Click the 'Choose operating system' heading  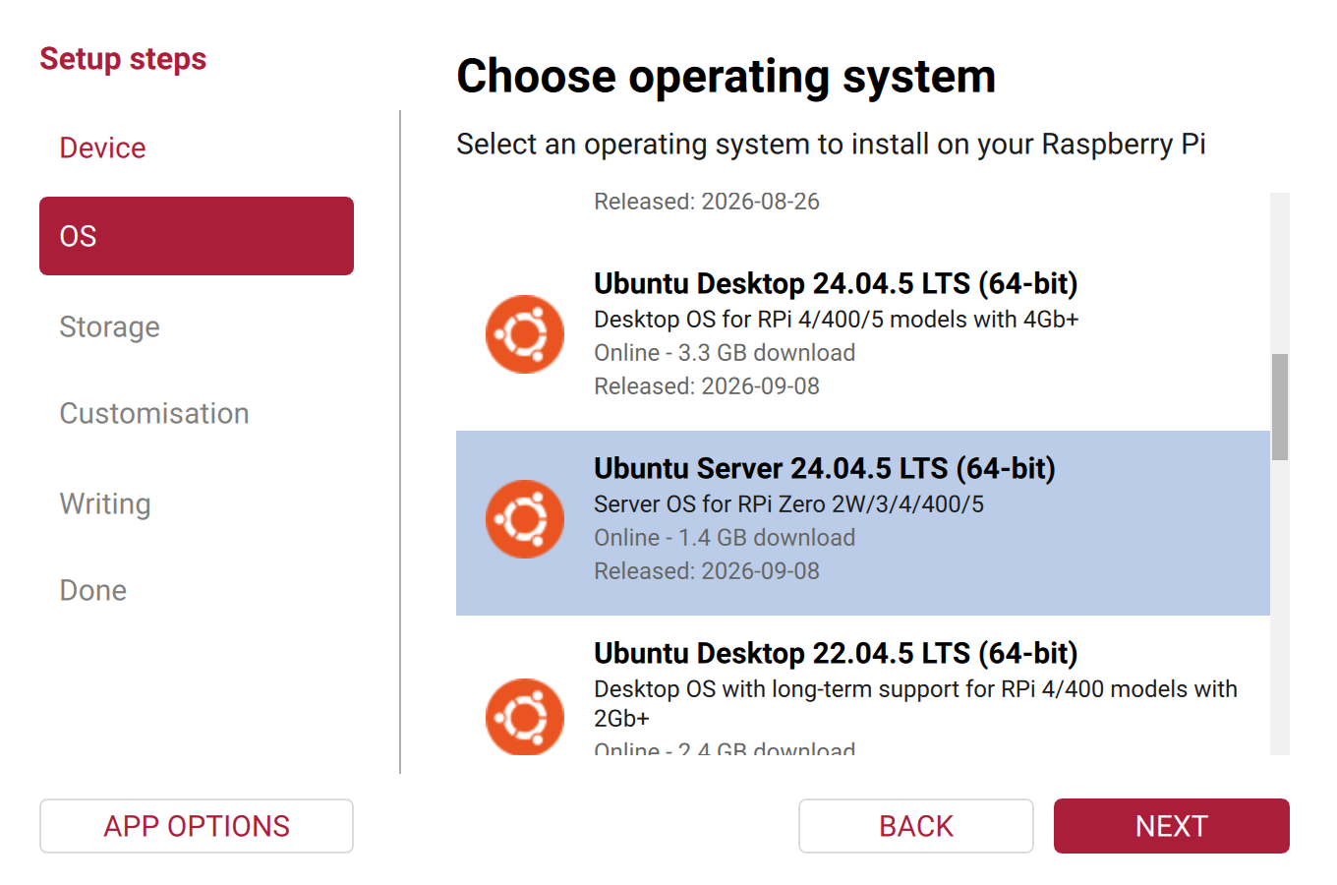pyautogui.click(x=727, y=77)
